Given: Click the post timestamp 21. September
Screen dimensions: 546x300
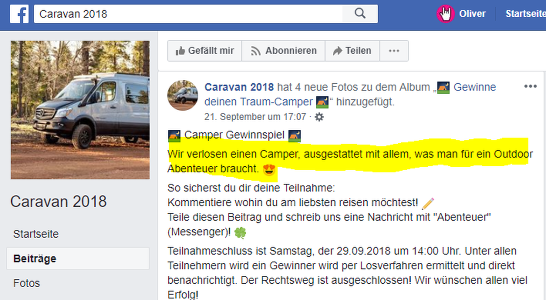Looking at the screenshot, I should tap(255, 117).
